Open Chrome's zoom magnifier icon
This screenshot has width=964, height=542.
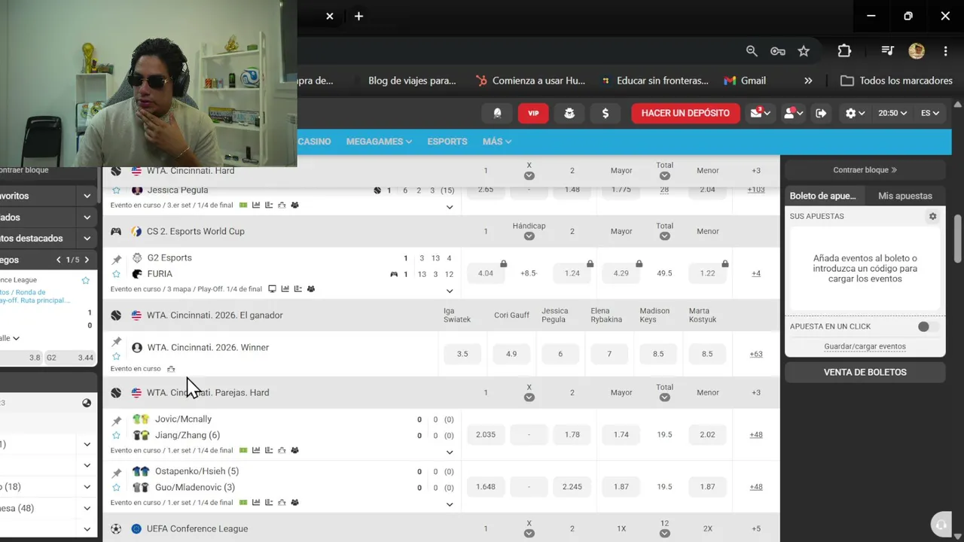pos(752,50)
